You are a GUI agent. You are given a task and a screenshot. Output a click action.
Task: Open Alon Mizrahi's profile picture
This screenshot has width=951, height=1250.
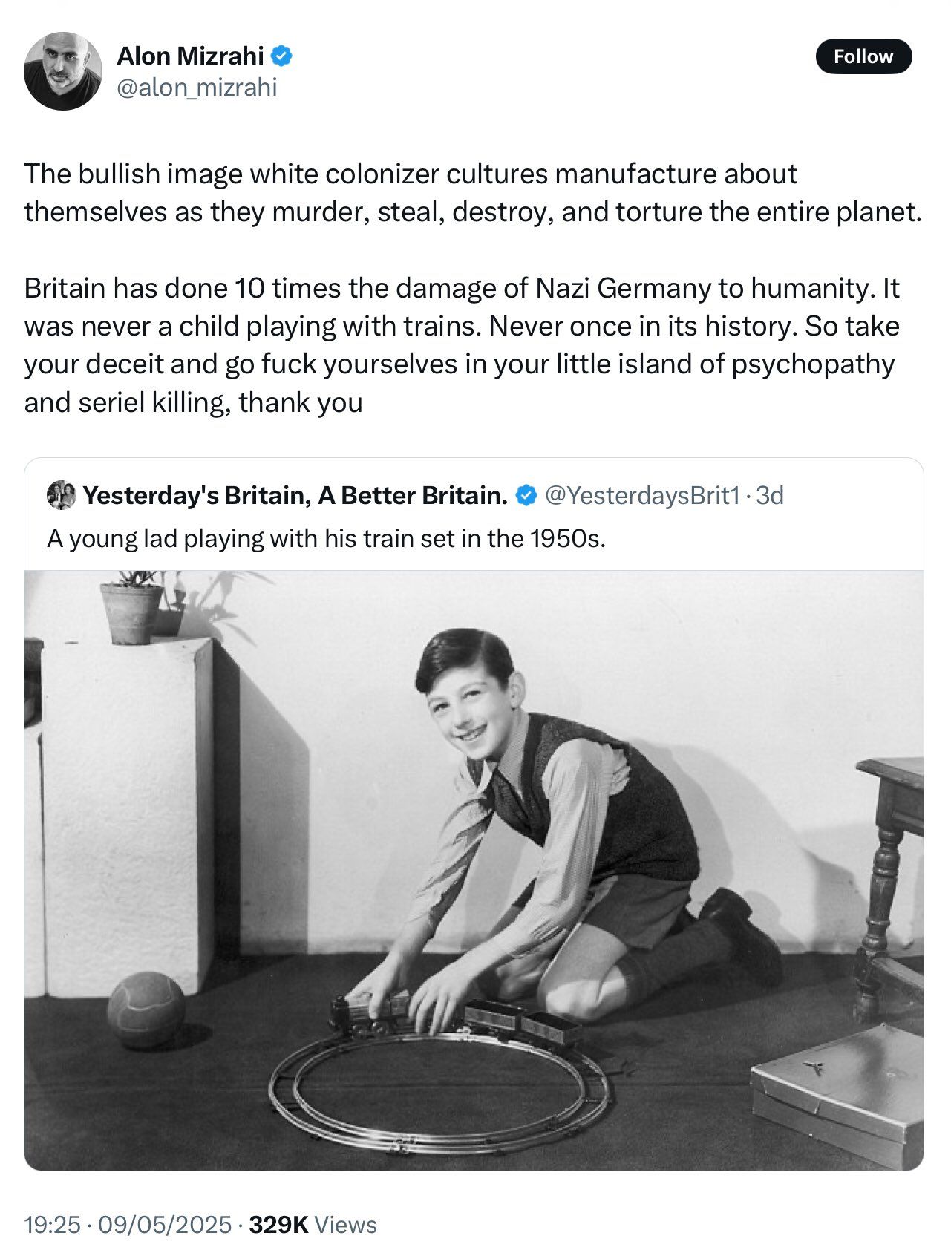[x=62, y=71]
